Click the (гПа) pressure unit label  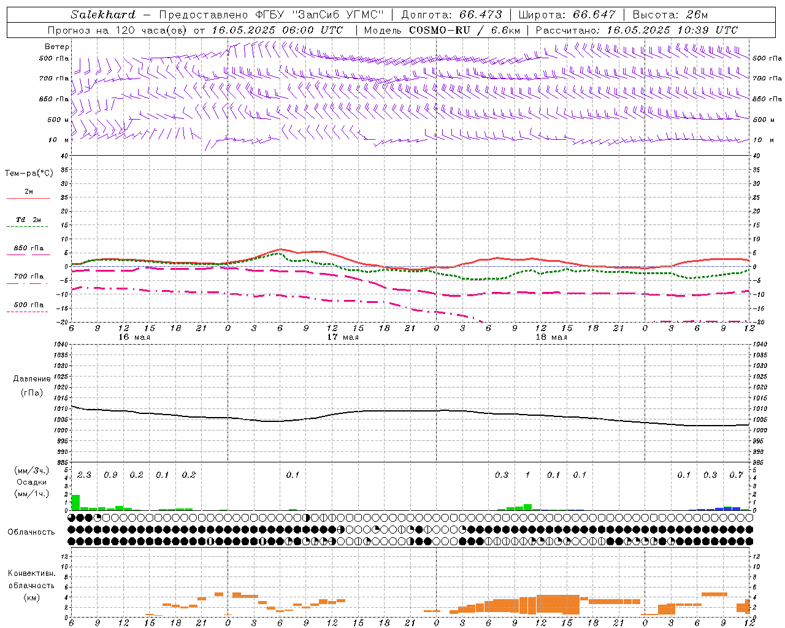[32, 392]
